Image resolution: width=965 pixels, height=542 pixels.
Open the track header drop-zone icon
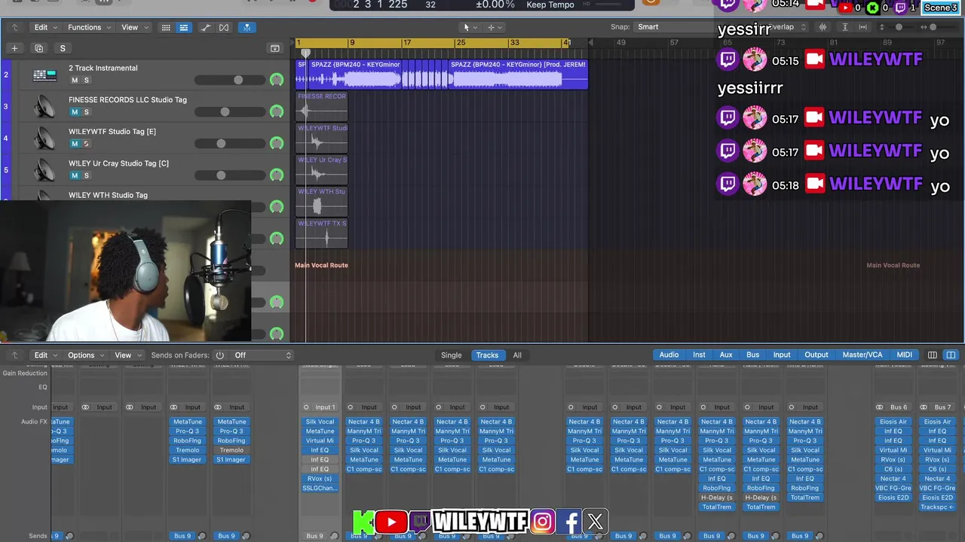[275, 48]
